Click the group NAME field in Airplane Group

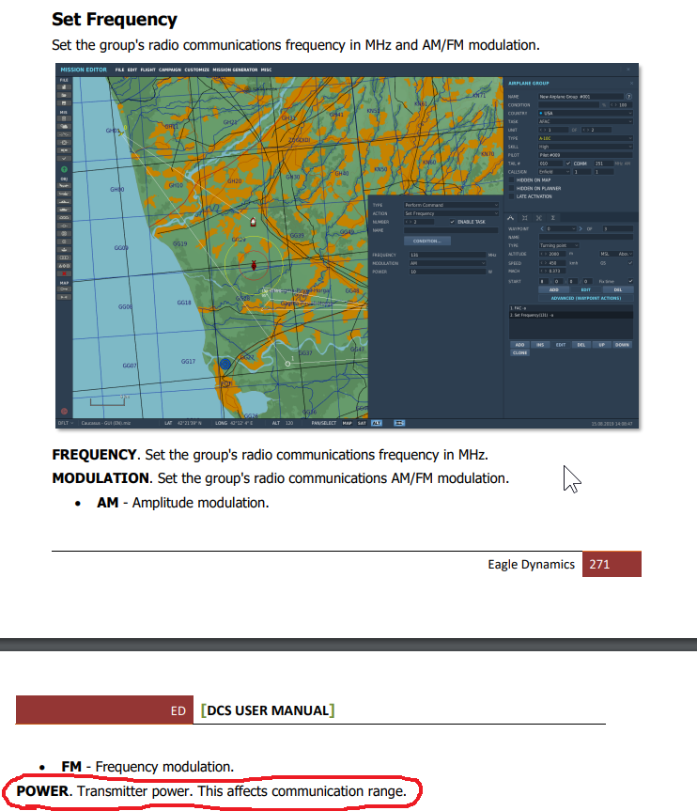pyautogui.click(x=581, y=97)
